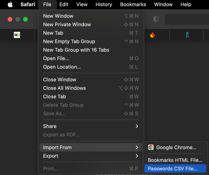This screenshot has height=175, width=209.
Task: Click the Privacy Report shield icon
Action: [x=156, y=19]
